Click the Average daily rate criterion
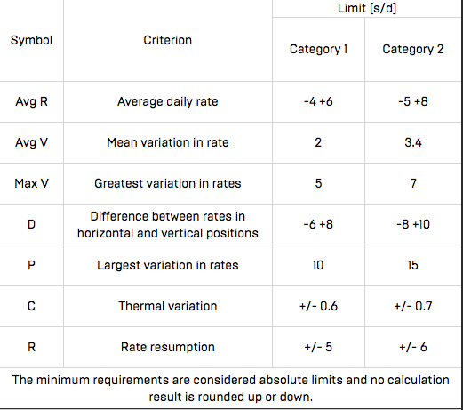Image resolution: width=463 pixels, height=410 pixels. click(x=168, y=101)
